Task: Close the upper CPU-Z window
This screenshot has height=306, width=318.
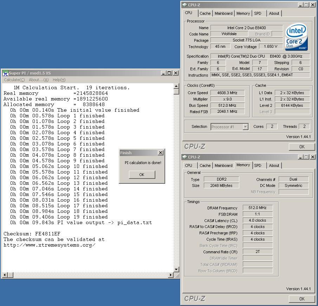Action: point(312,5)
